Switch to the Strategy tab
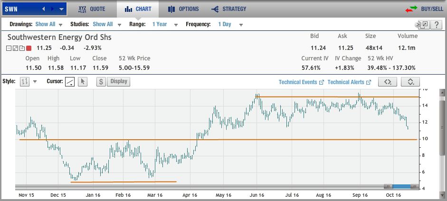447x201 pixels. (229, 9)
